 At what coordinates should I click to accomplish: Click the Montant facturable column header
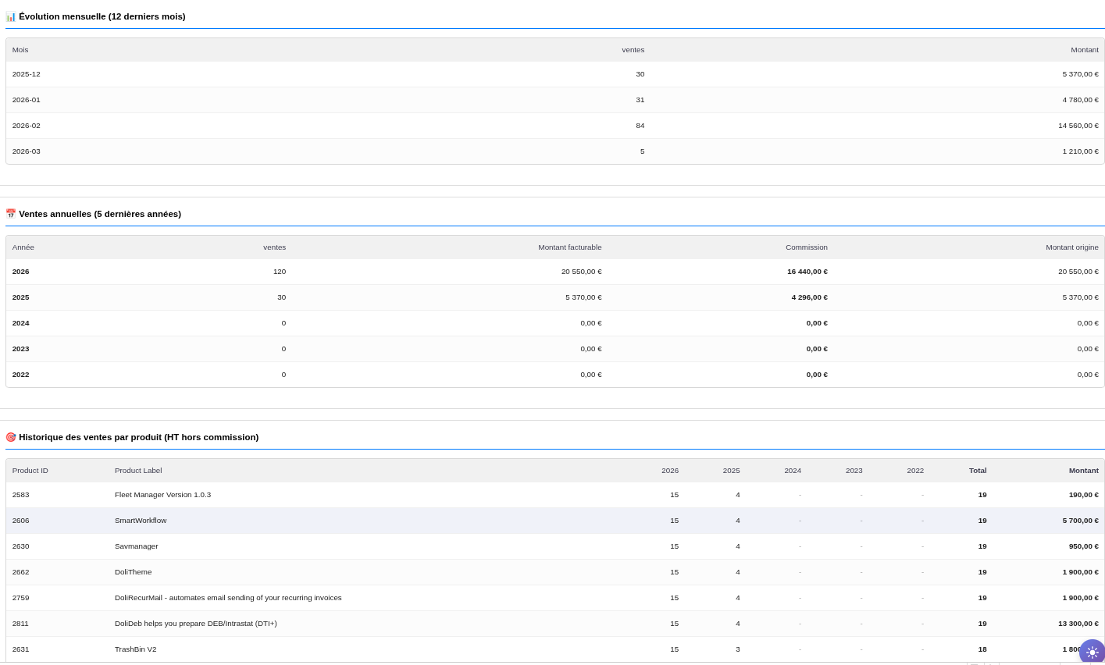(569, 247)
